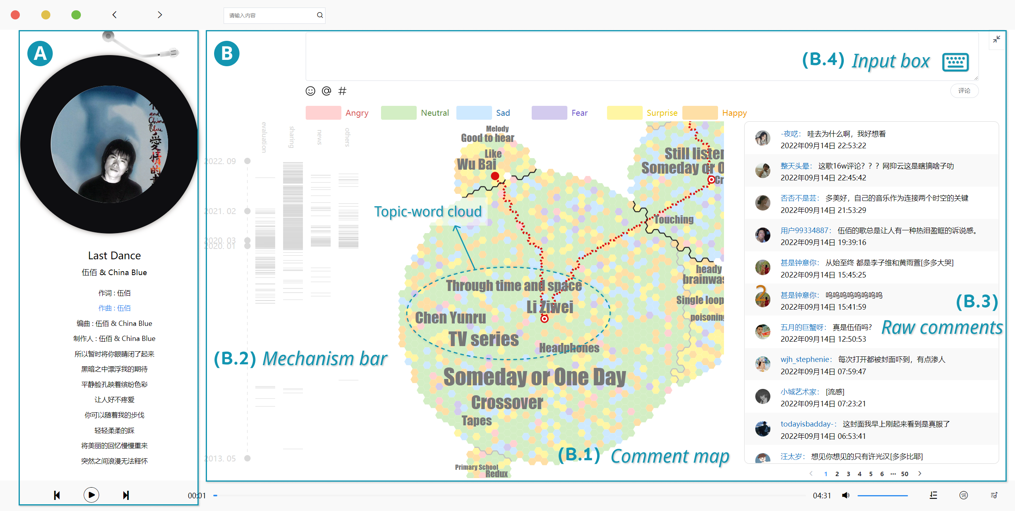
Task: Toggle the Happy emotion legend swatch
Action: pos(700,113)
